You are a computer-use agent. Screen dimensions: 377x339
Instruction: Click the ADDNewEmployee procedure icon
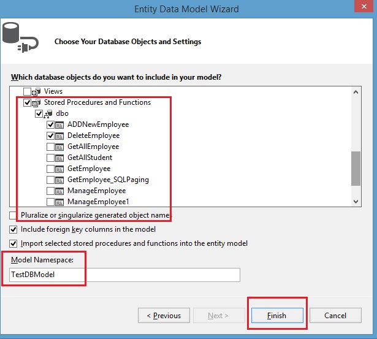(x=59, y=125)
